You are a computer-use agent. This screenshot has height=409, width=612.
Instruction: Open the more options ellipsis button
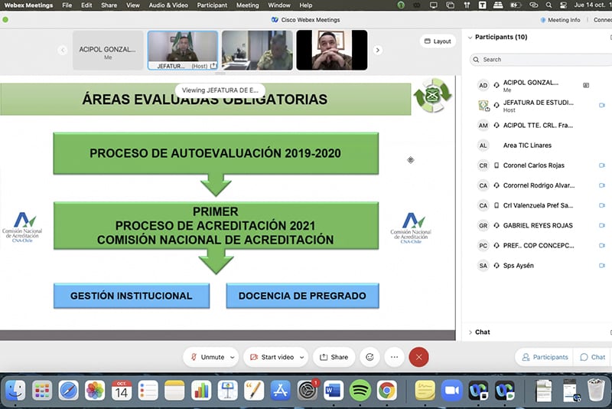click(394, 357)
